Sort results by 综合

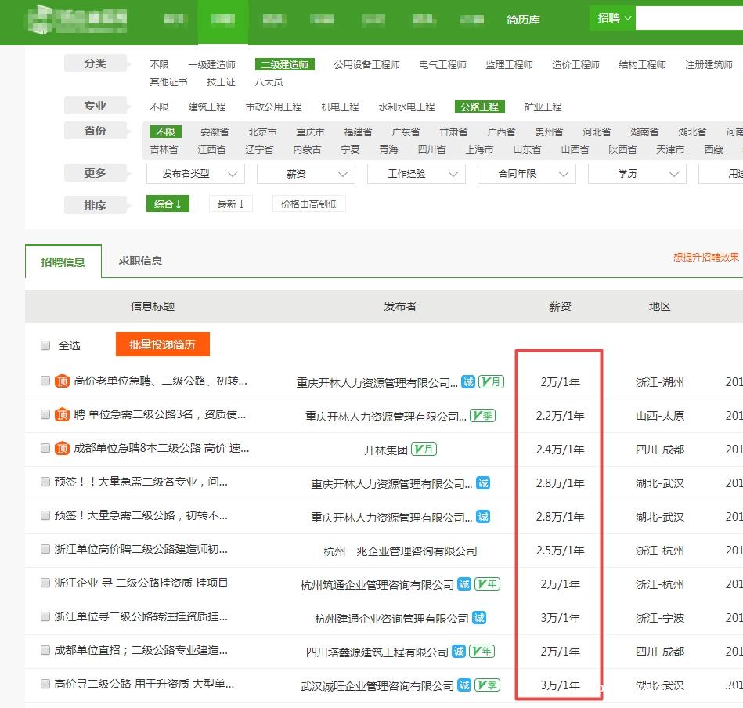coord(168,204)
